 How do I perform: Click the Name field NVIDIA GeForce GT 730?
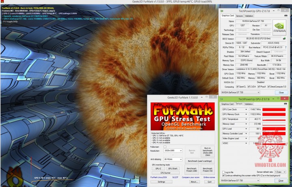point(253,21)
